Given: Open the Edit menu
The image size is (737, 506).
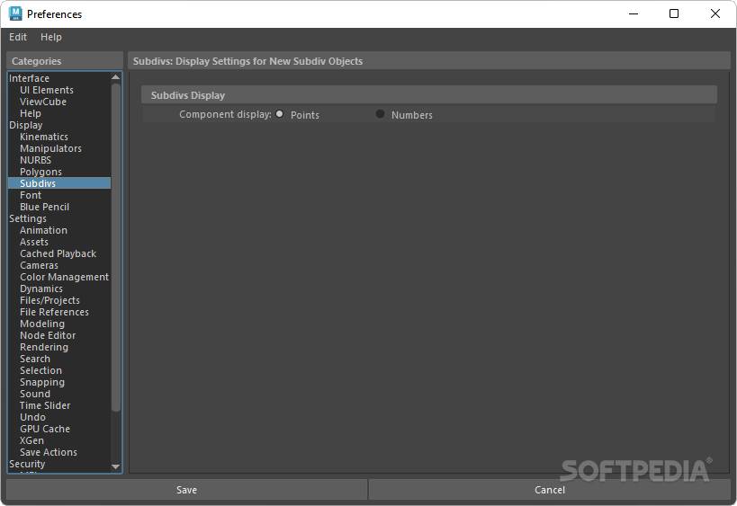Looking at the screenshot, I should pos(18,37).
